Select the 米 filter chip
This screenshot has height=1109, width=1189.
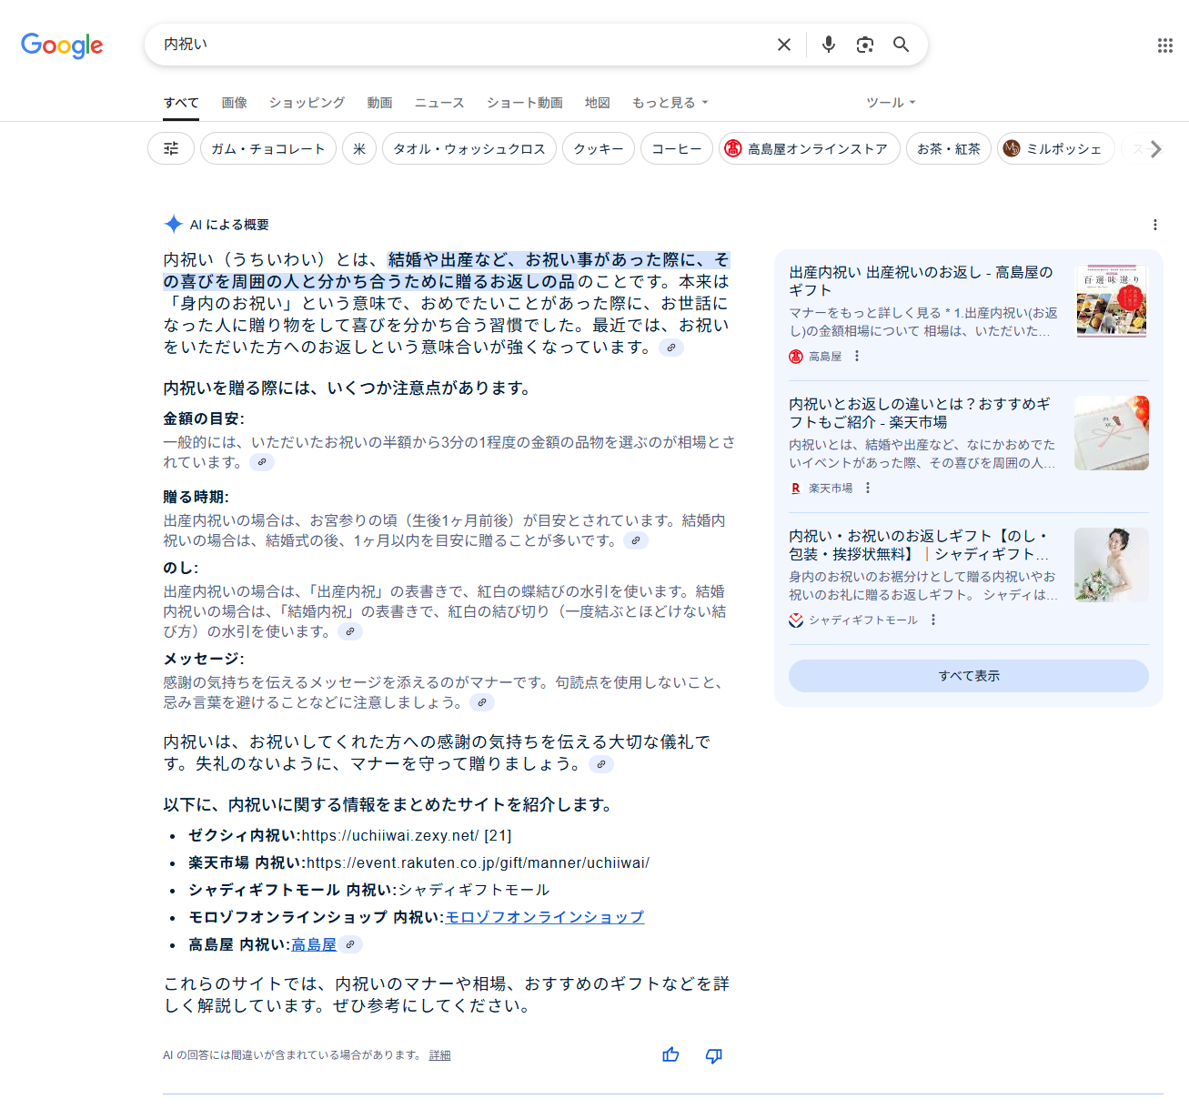click(x=359, y=148)
